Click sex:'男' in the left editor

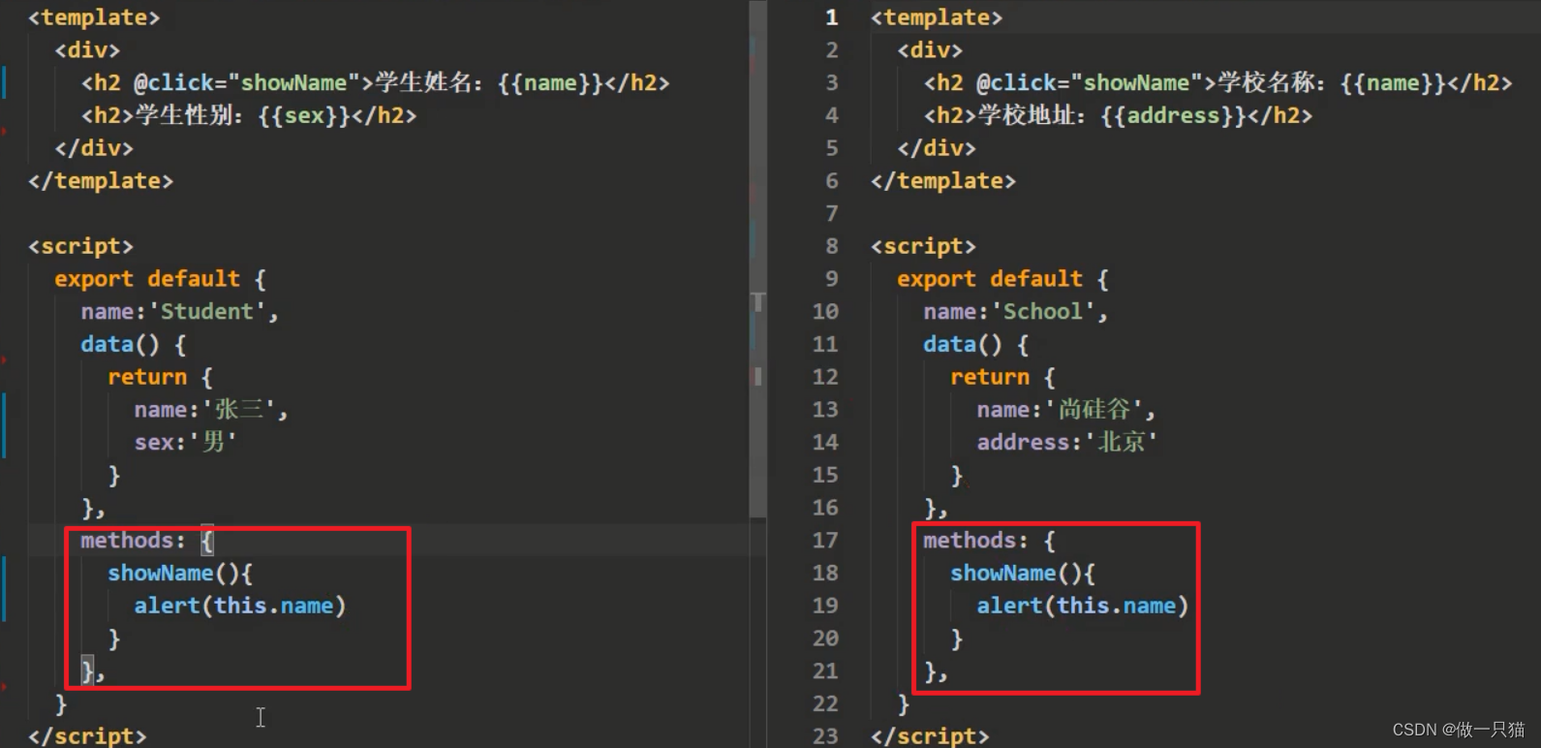coord(186,443)
